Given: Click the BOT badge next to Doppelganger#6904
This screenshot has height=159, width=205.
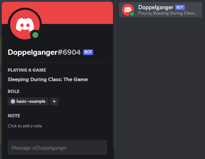Looking at the screenshot, I should coord(88,52).
